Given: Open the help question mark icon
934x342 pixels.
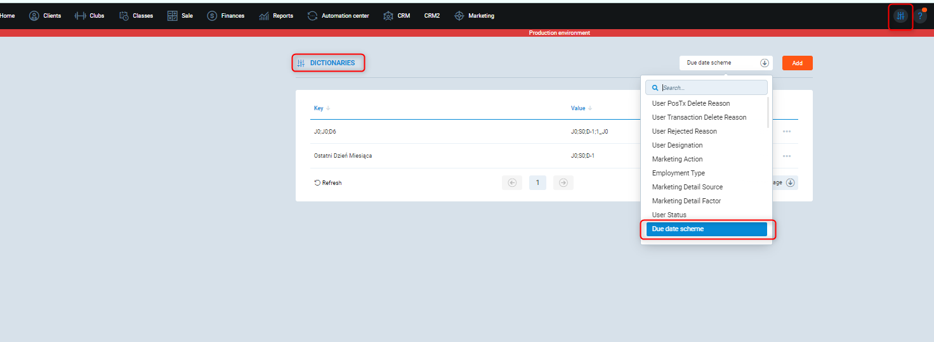Looking at the screenshot, I should 920,16.
